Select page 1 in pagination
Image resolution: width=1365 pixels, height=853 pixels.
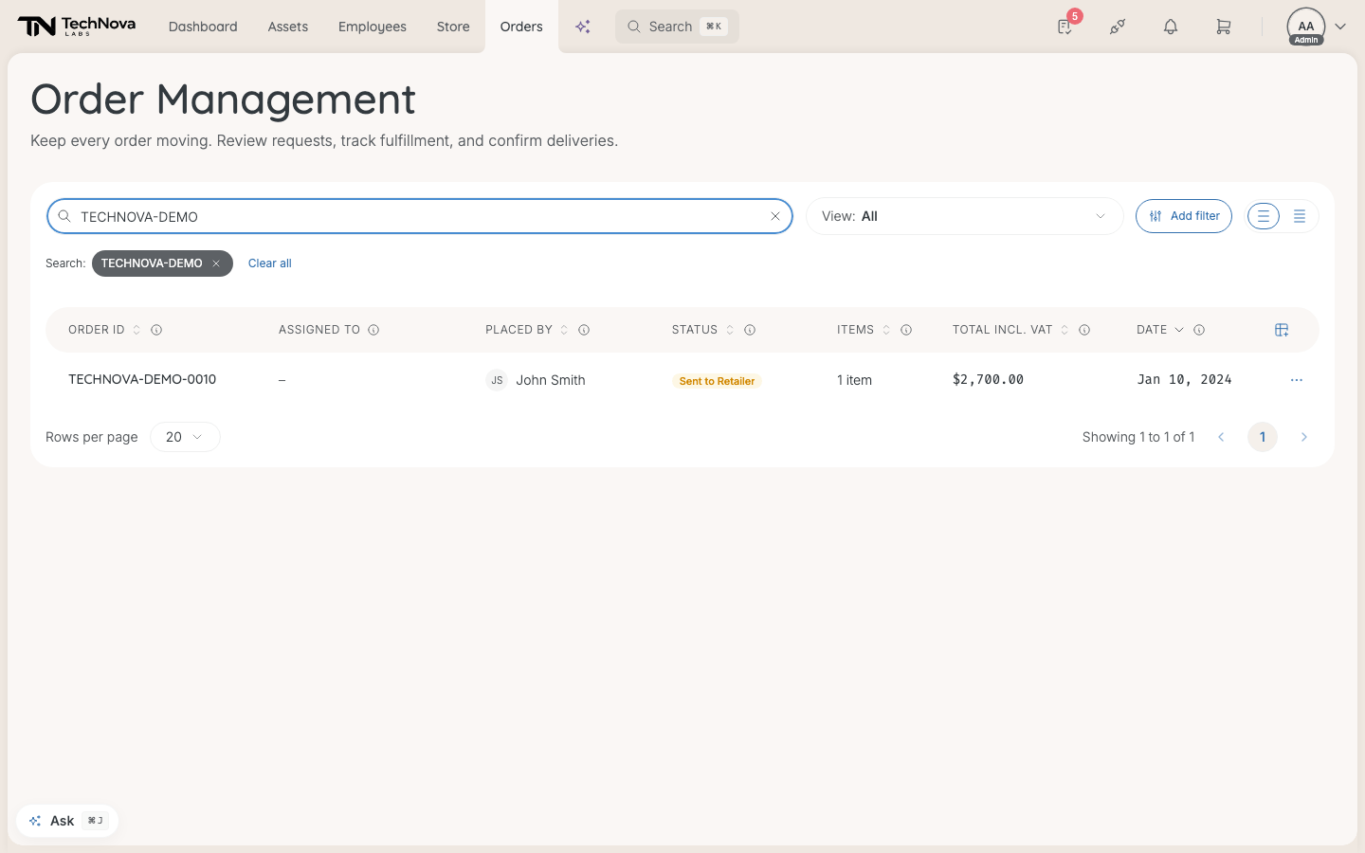[x=1263, y=437]
